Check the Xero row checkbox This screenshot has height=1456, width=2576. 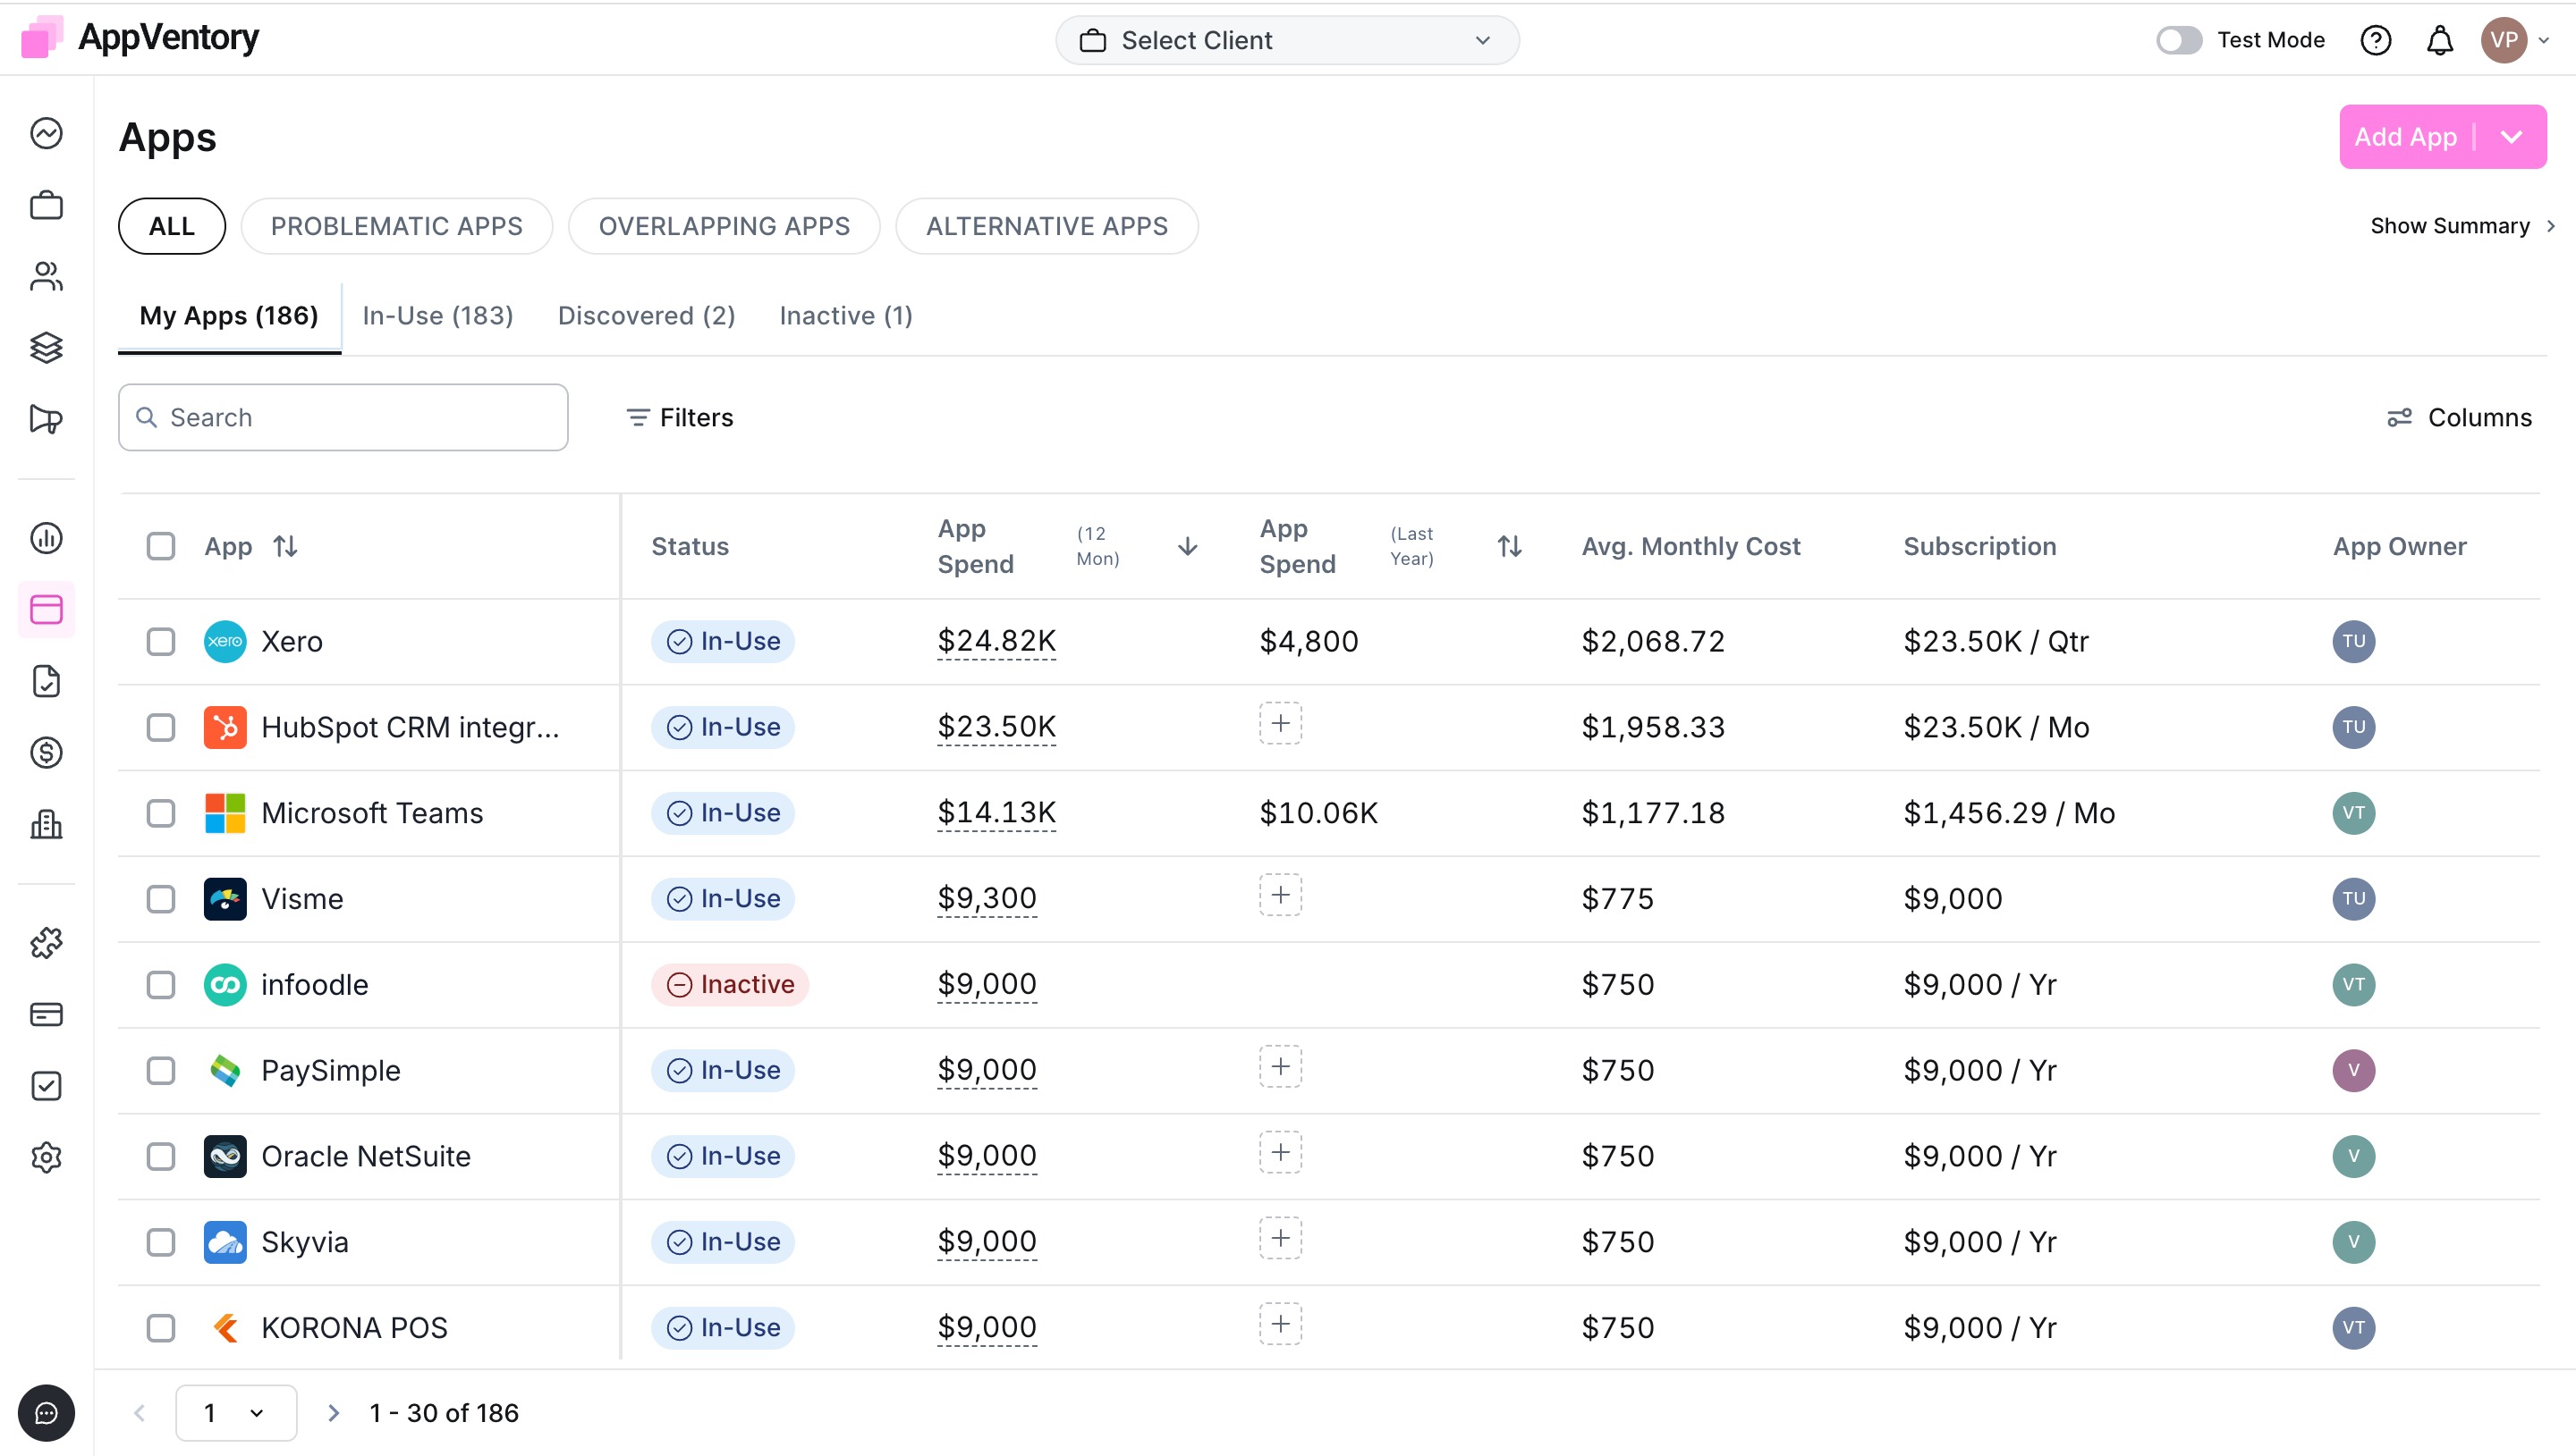coord(160,641)
